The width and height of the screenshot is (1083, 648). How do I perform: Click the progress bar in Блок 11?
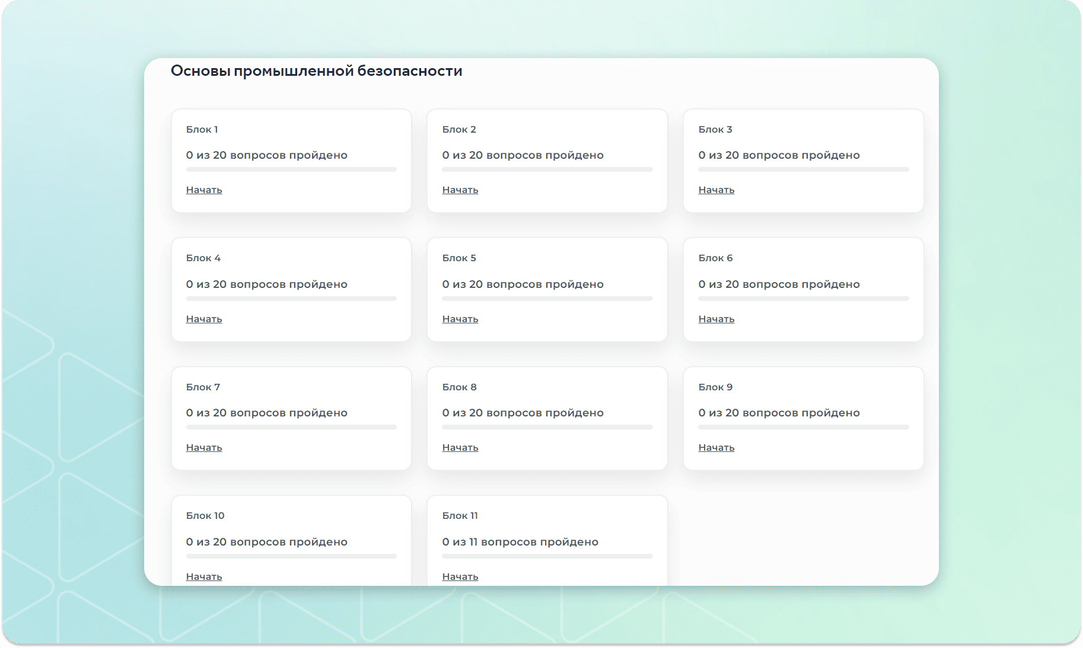pos(547,556)
